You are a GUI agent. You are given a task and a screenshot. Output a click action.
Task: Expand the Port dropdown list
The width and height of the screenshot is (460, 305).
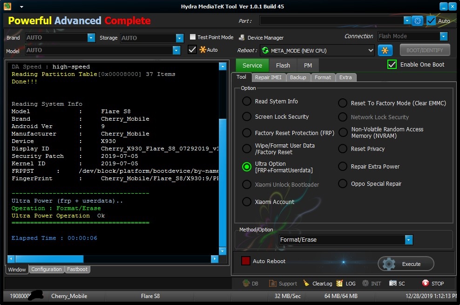(406, 20)
